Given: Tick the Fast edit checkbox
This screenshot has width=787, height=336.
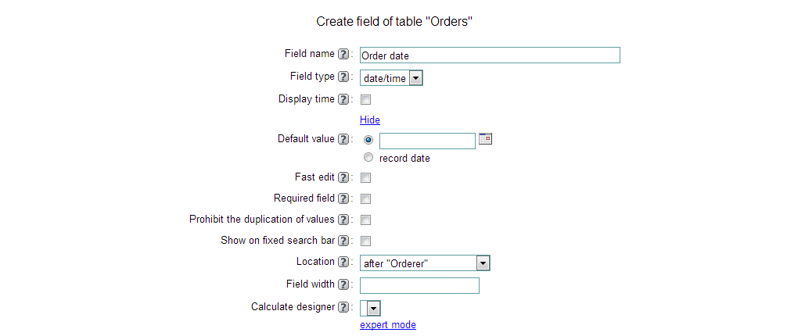Looking at the screenshot, I should coord(366,178).
